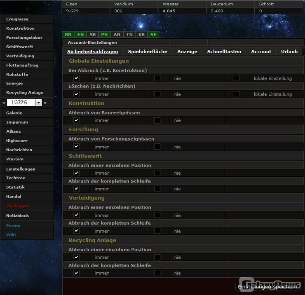Click the SB quick button
This screenshot has width=305, height=295.
click(93, 35)
